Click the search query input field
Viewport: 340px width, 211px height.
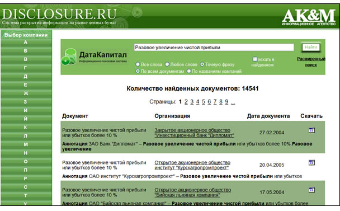(214, 48)
